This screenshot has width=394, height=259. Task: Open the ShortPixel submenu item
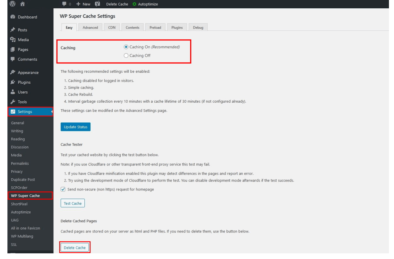pyautogui.click(x=19, y=204)
